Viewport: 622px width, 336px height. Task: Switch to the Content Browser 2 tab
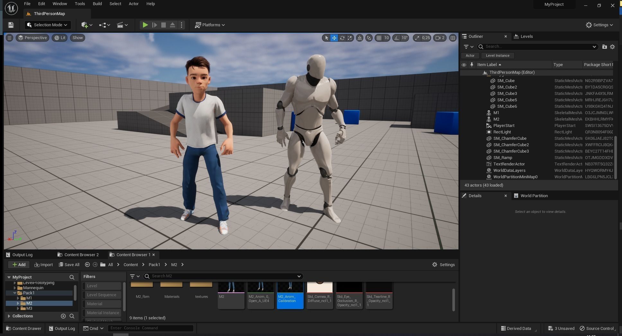(x=78, y=255)
